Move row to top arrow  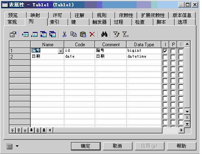tap(13, 130)
